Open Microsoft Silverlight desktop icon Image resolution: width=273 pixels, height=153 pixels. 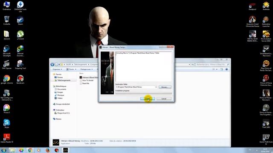(x=7, y=51)
